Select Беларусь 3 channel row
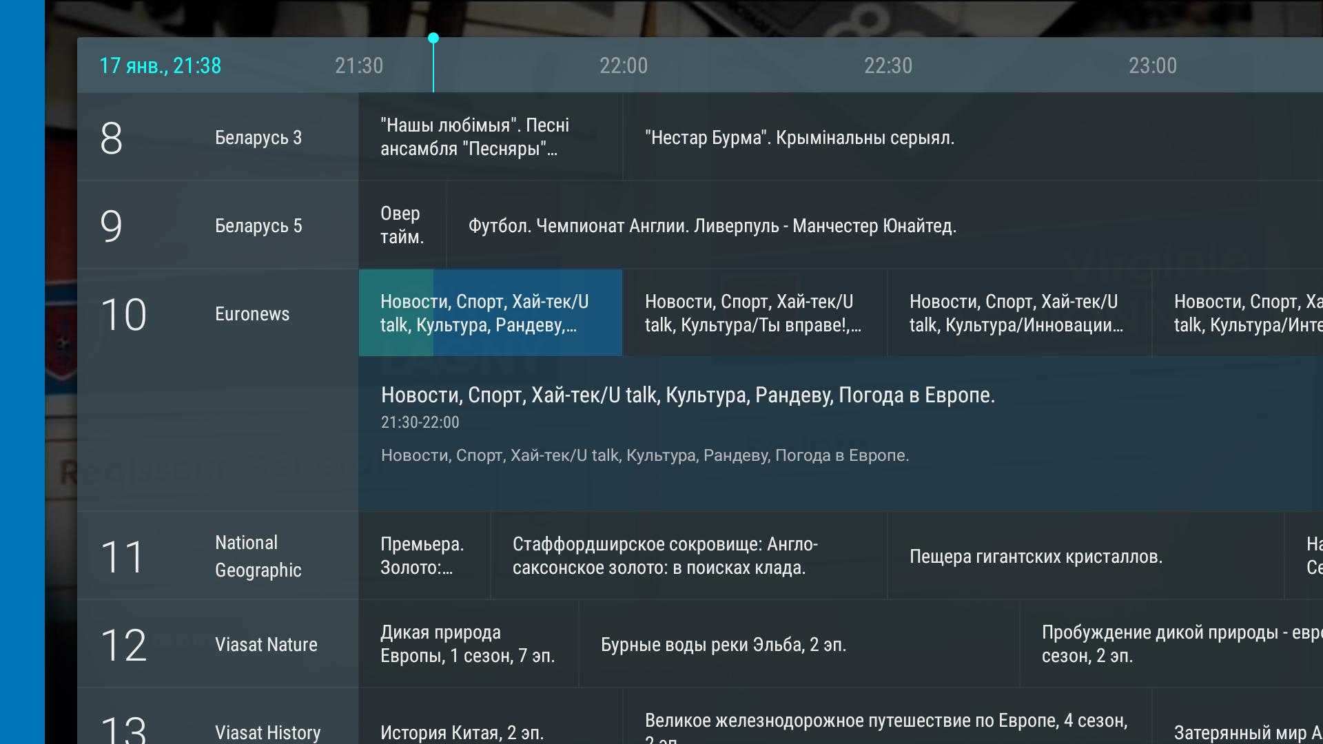This screenshot has height=744, width=1323. pyautogui.click(x=258, y=138)
